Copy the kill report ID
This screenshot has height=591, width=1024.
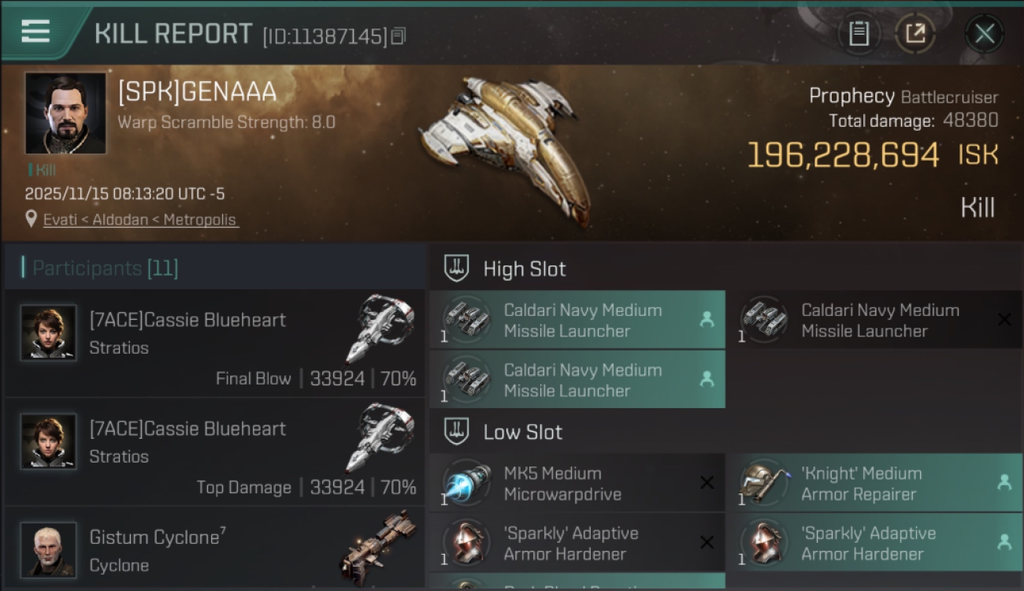click(x=399, y=35)
